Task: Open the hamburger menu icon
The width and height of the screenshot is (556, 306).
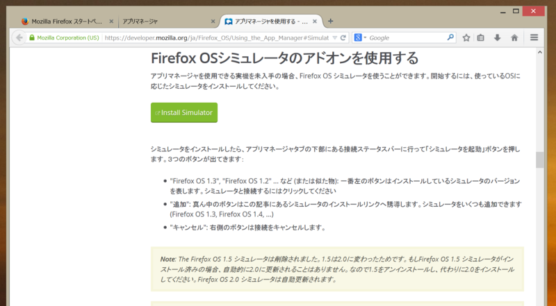Action: click(x=534, y=37)
